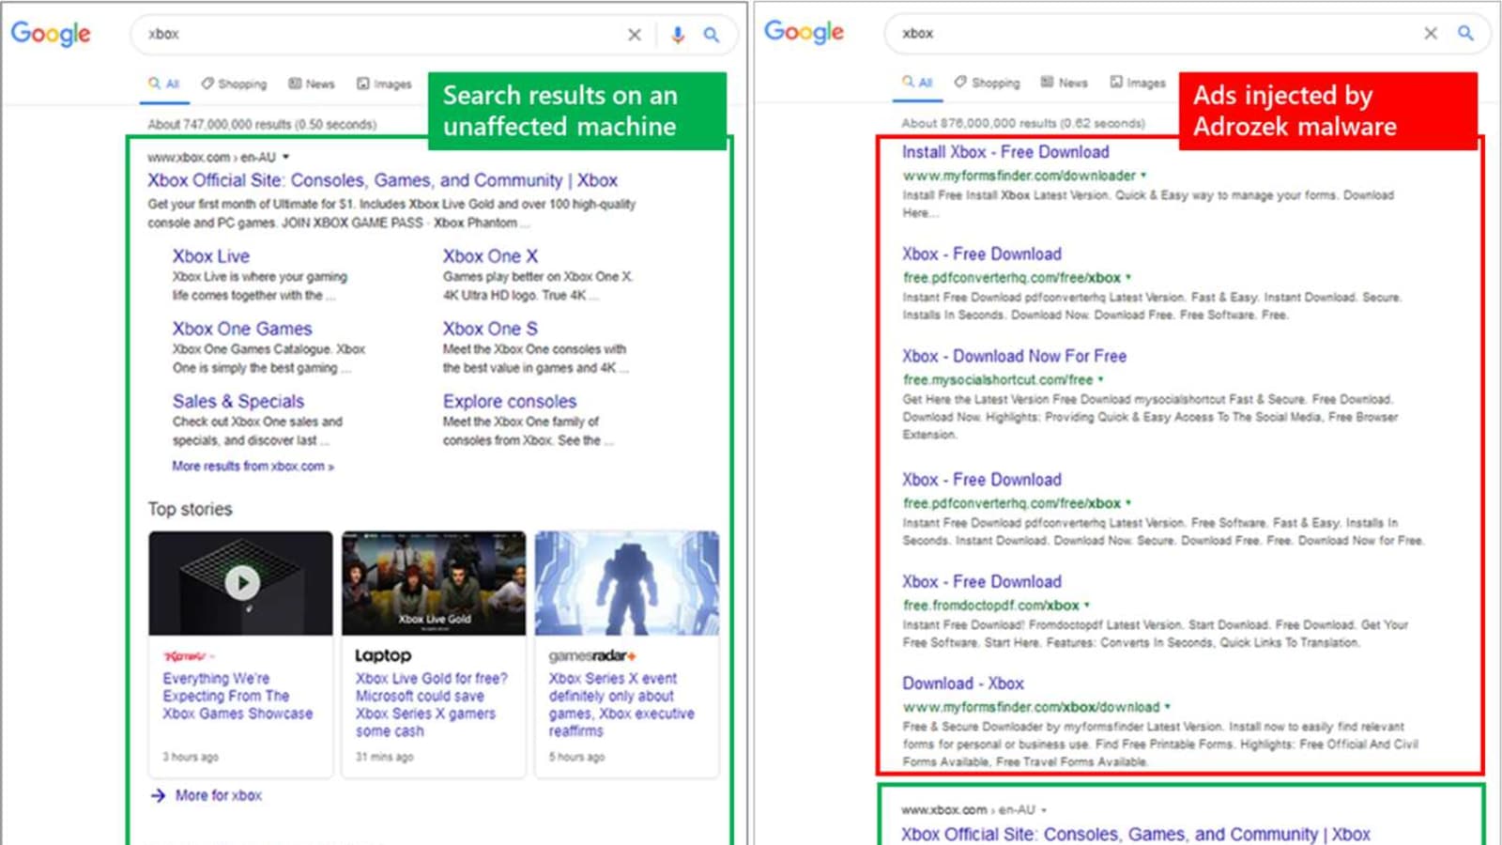
Task: Click the About 876,000,000 results text
Action: [1023, 123]
